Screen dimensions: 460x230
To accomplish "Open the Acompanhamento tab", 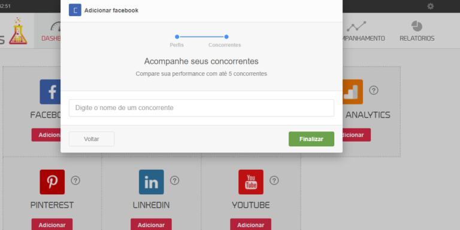I will click(364, 31).
